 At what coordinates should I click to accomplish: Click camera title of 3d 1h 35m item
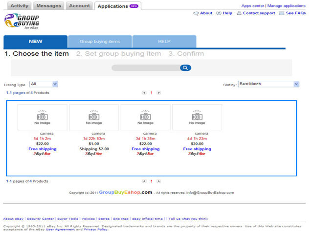[150, 134]
